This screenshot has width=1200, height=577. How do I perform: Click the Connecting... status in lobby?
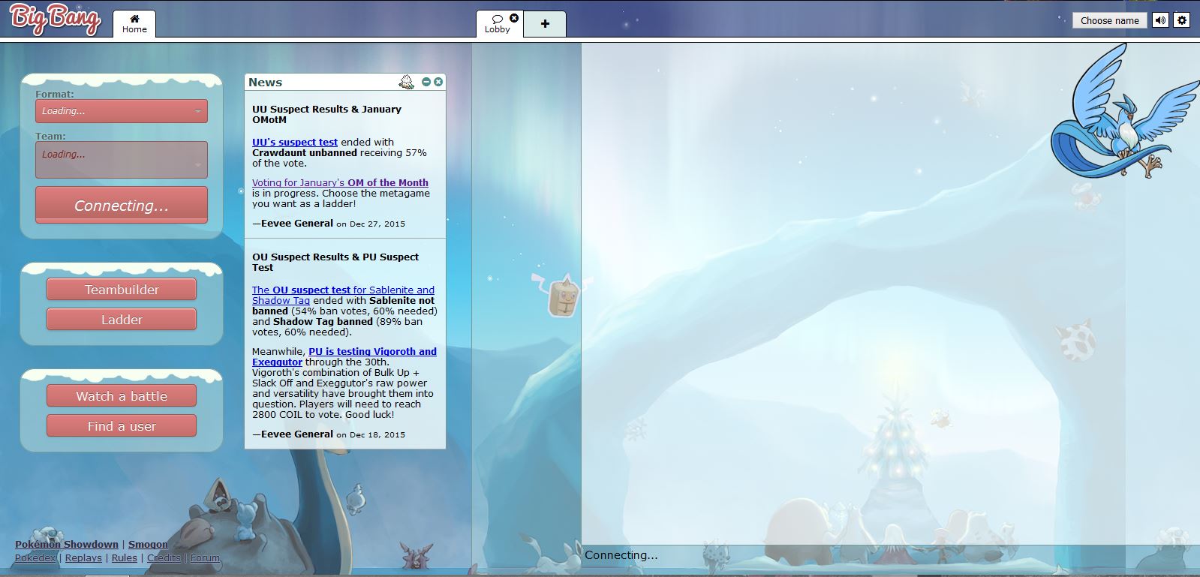click(x=621, y=555)
